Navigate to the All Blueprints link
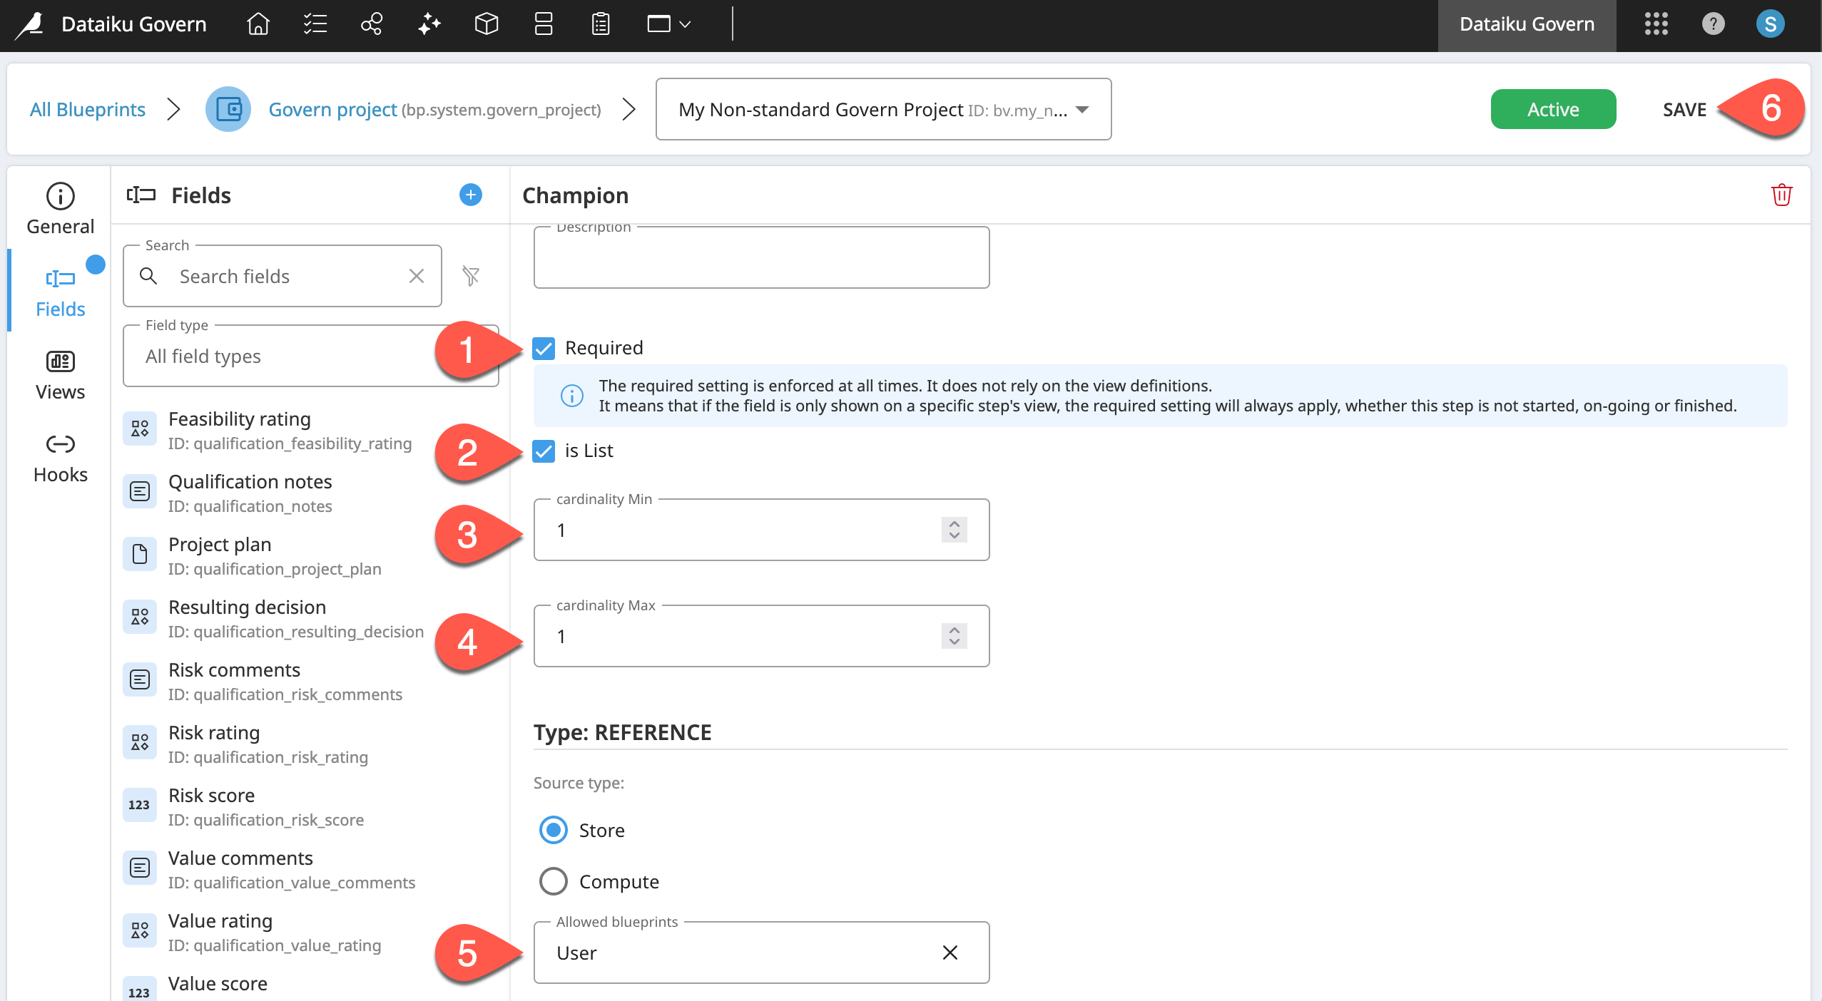 [87, 109]
